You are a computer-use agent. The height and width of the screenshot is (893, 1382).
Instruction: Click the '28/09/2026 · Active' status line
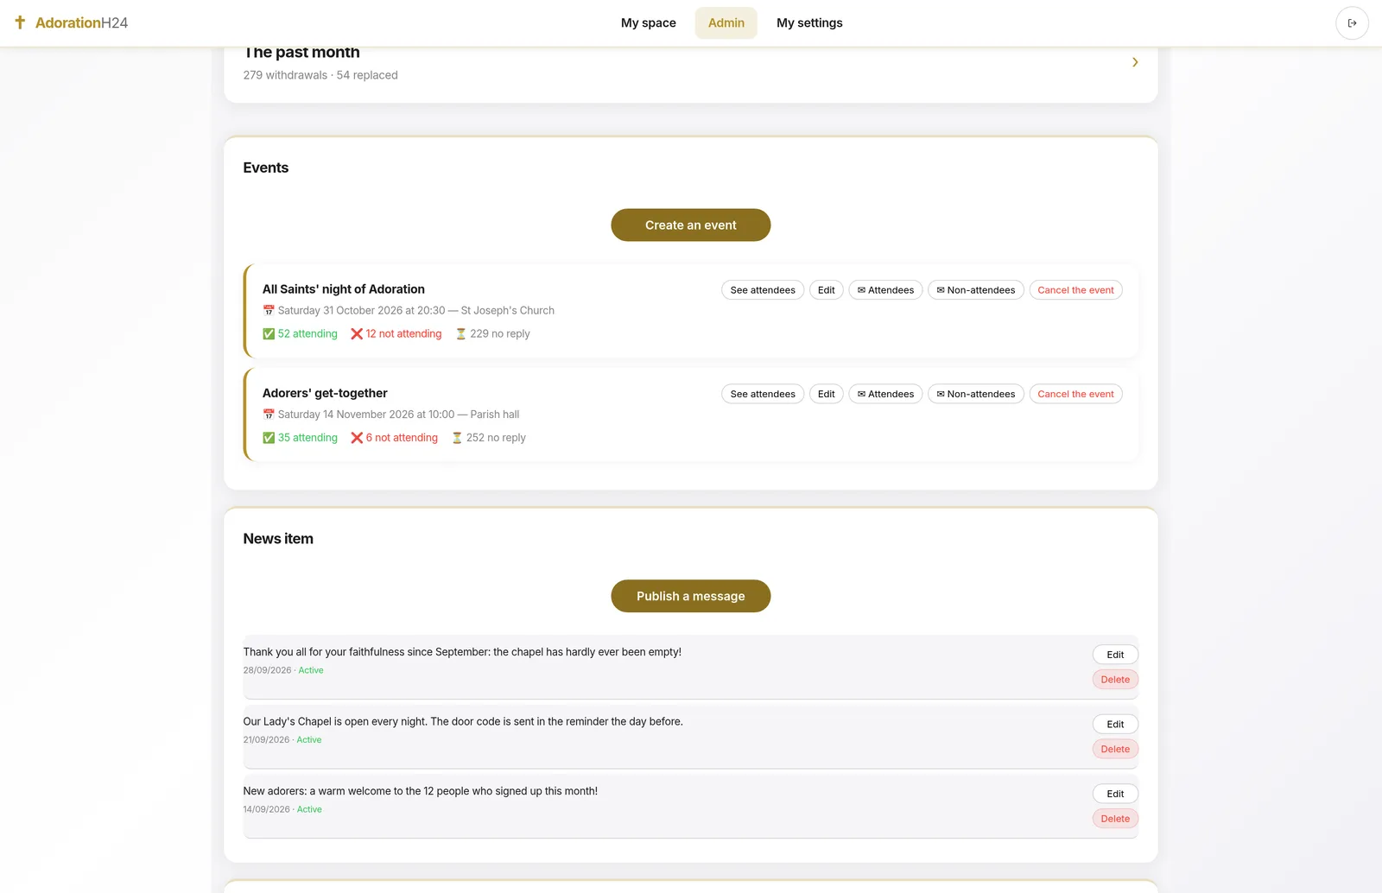pos(283,670)
